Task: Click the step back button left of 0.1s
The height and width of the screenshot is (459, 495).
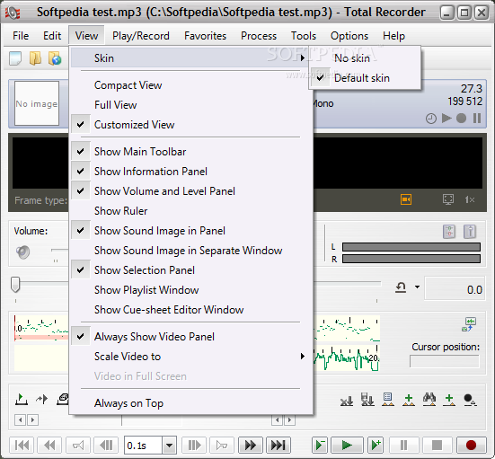Action: point(106,446)
